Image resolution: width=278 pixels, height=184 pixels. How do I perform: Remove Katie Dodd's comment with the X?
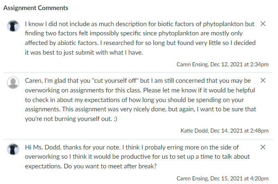[263, 80]
